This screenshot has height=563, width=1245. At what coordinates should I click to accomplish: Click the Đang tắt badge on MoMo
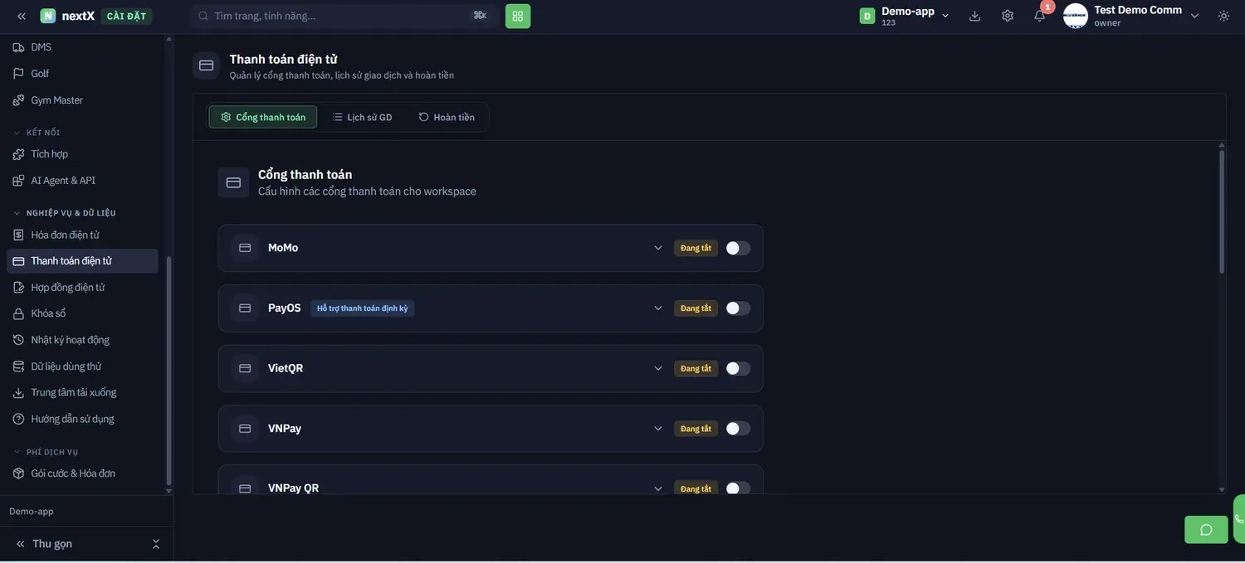click(x=696, y=248)
